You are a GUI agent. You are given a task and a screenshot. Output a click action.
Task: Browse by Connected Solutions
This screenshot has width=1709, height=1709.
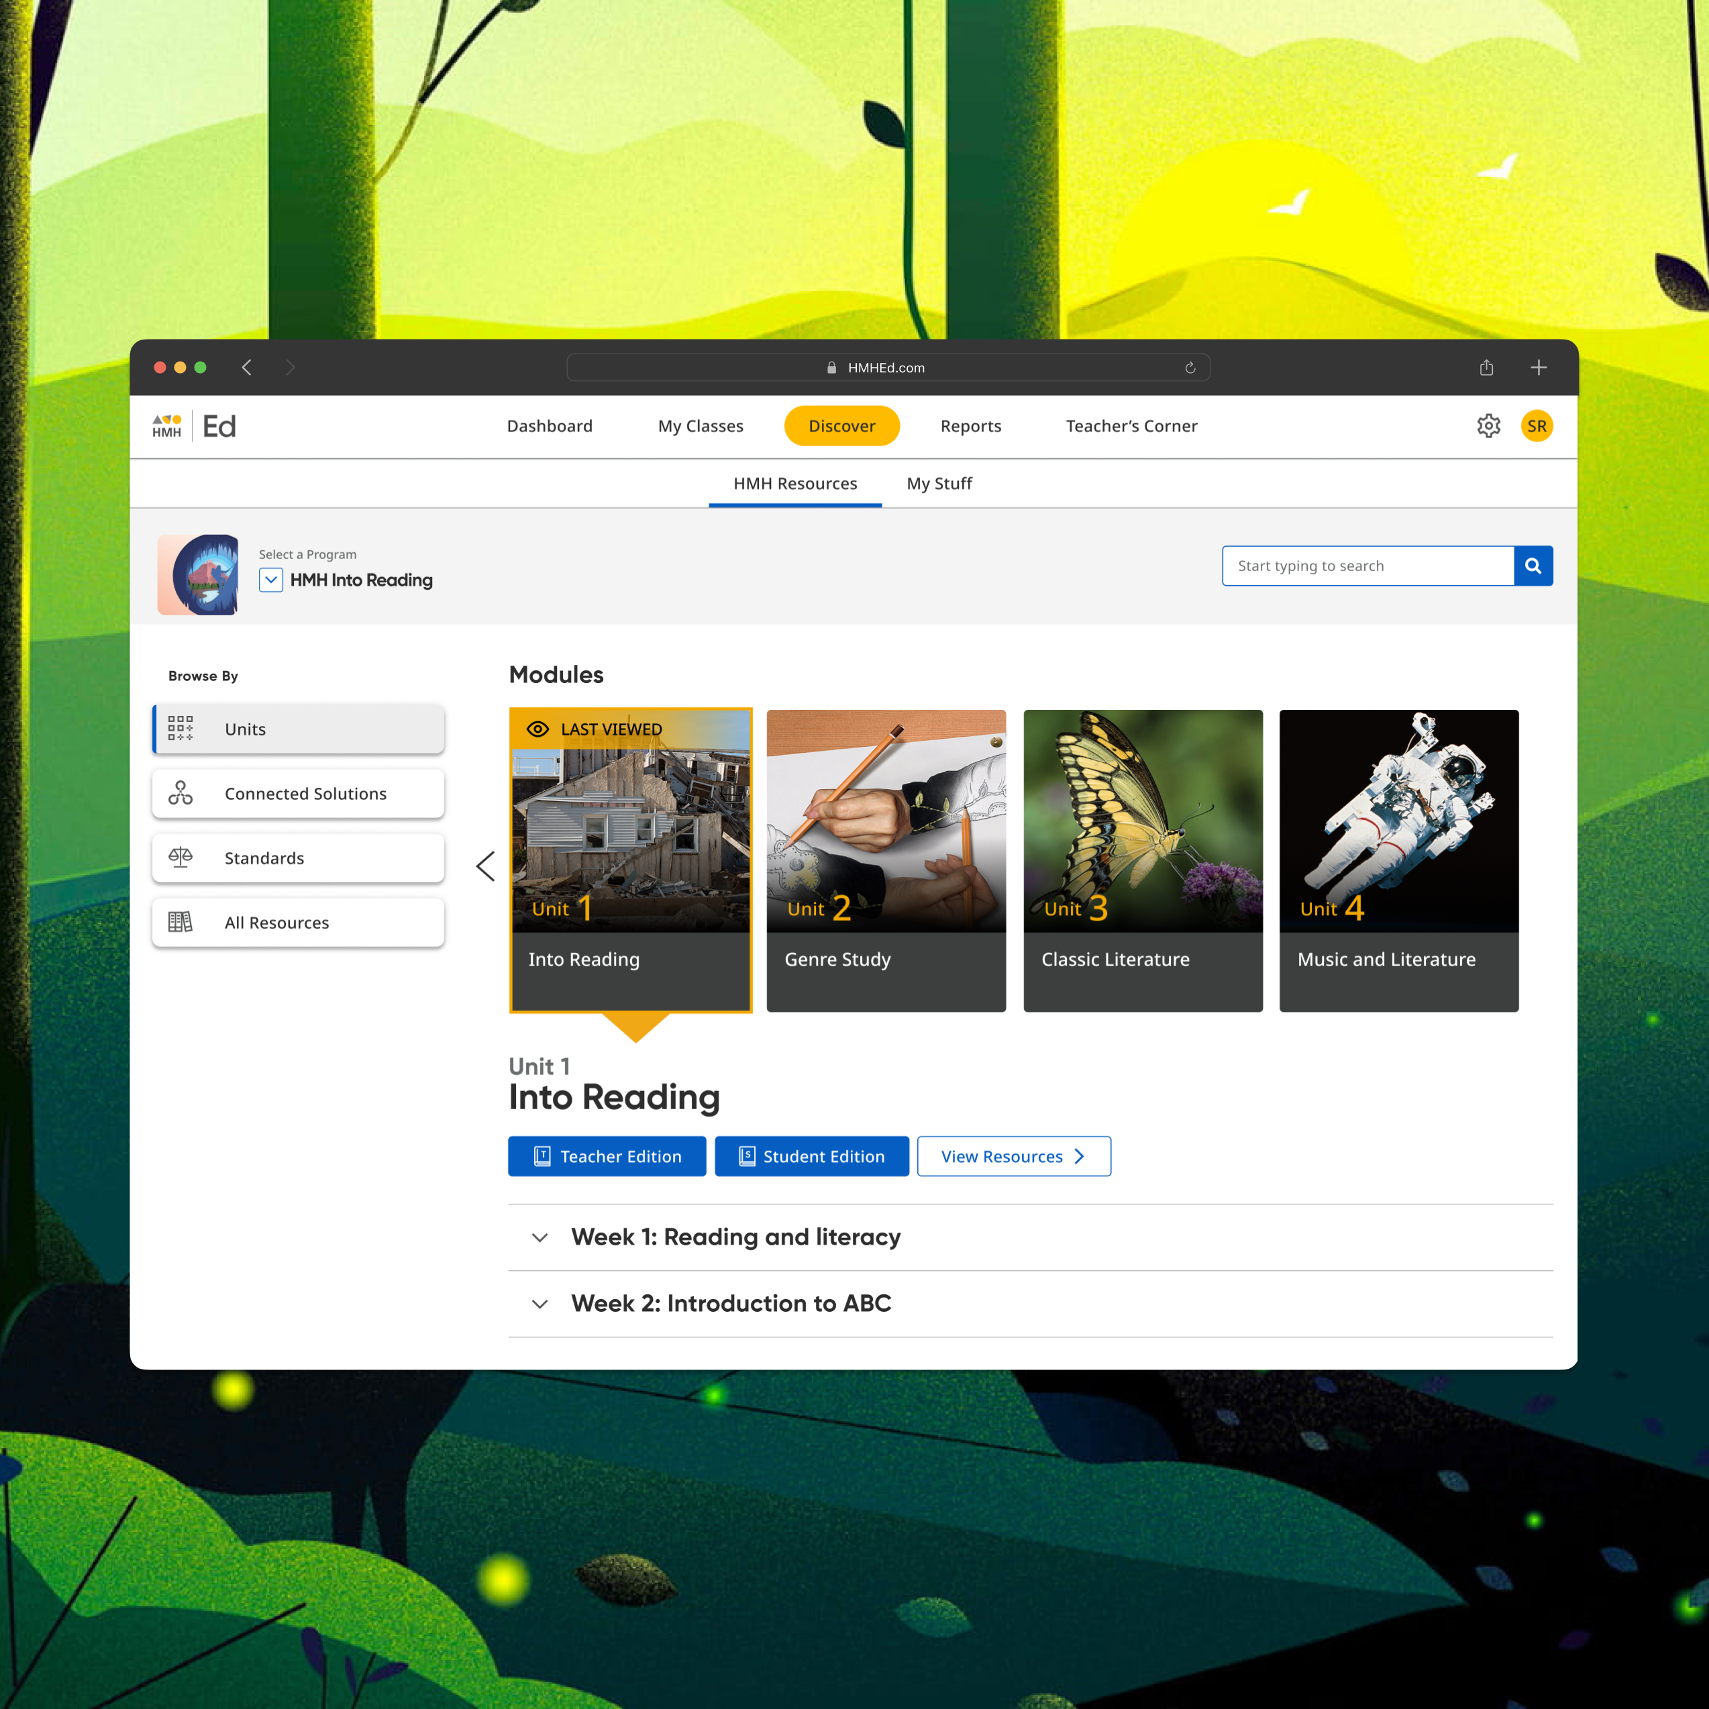pos(298,794)
